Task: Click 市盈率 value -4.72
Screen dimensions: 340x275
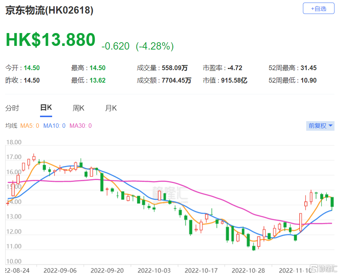Action: tap(235, 68)
